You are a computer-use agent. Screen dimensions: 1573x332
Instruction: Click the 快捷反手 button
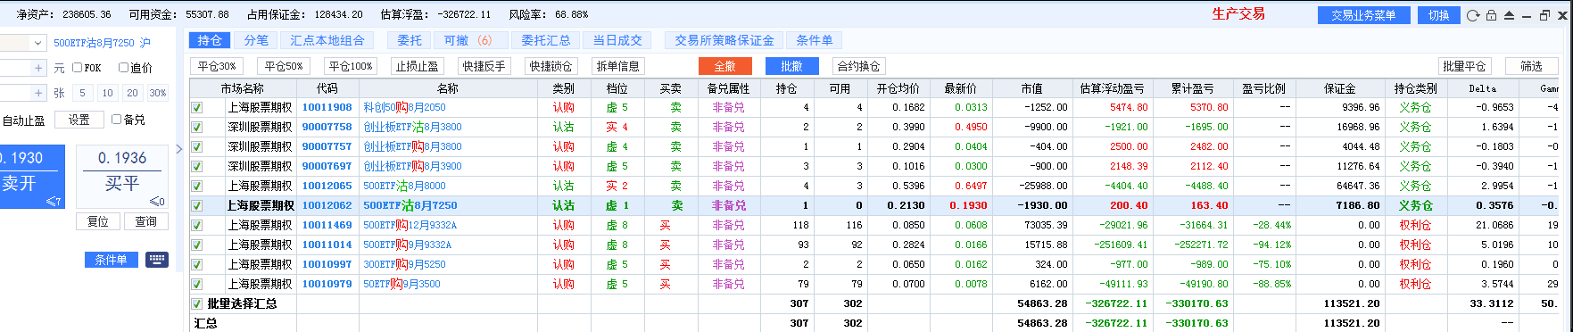click(484, 66)
